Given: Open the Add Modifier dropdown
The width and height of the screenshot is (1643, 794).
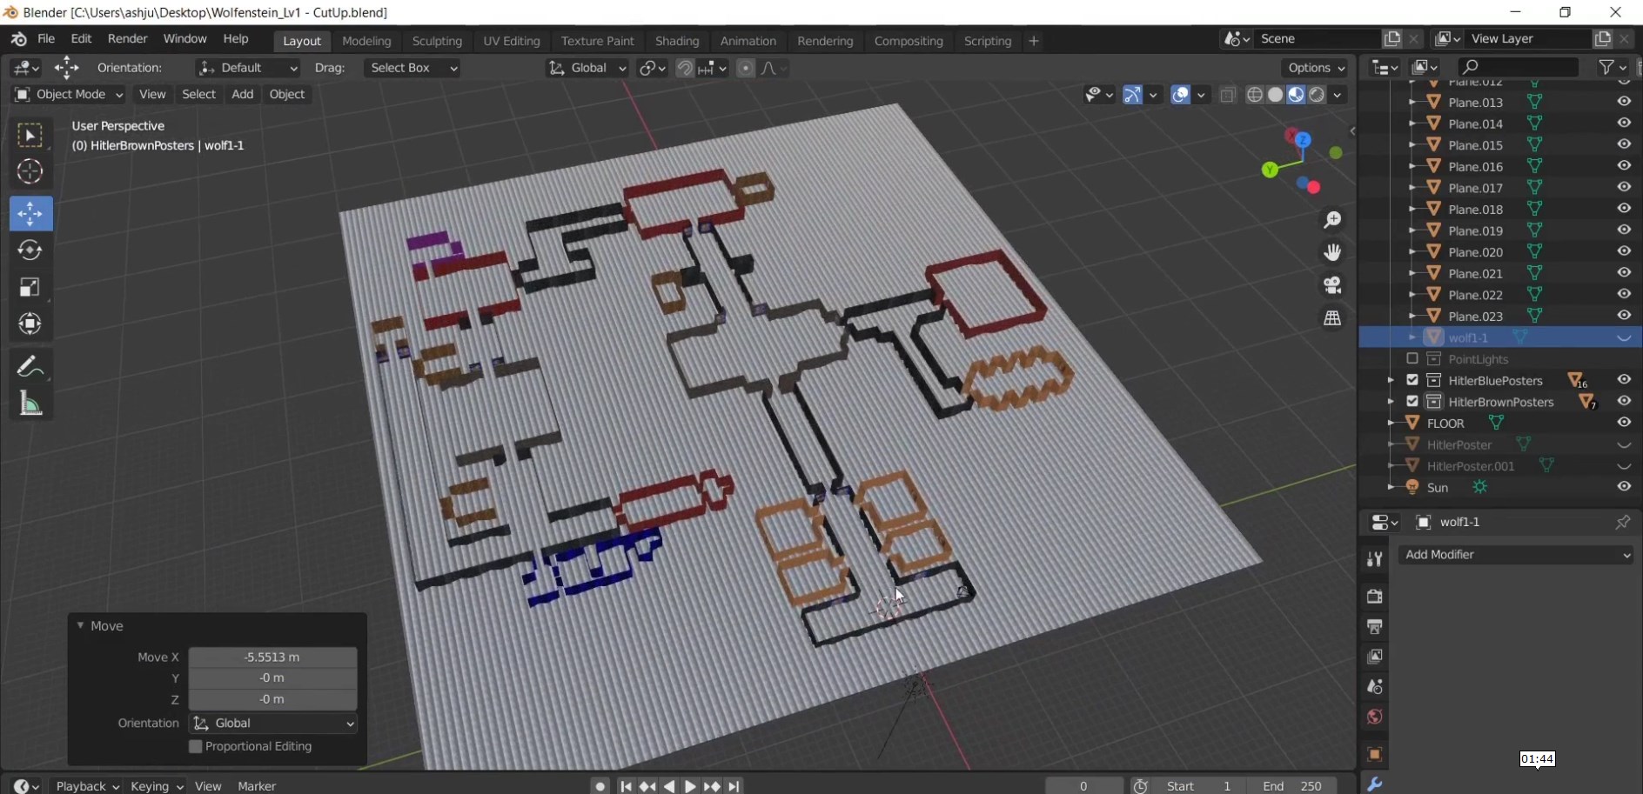Looking at the screenshot, I should (x=1517, y=555).
